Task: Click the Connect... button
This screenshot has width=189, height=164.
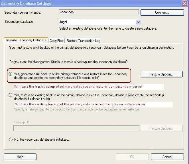Action: [162, 13]
